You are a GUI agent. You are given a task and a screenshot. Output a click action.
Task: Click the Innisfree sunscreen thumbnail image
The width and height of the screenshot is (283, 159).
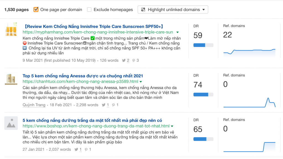[11, 29]
